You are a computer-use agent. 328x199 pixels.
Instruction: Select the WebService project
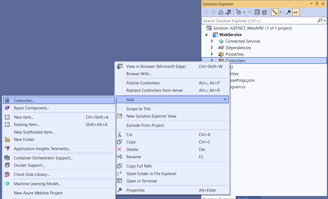[230, 35]
